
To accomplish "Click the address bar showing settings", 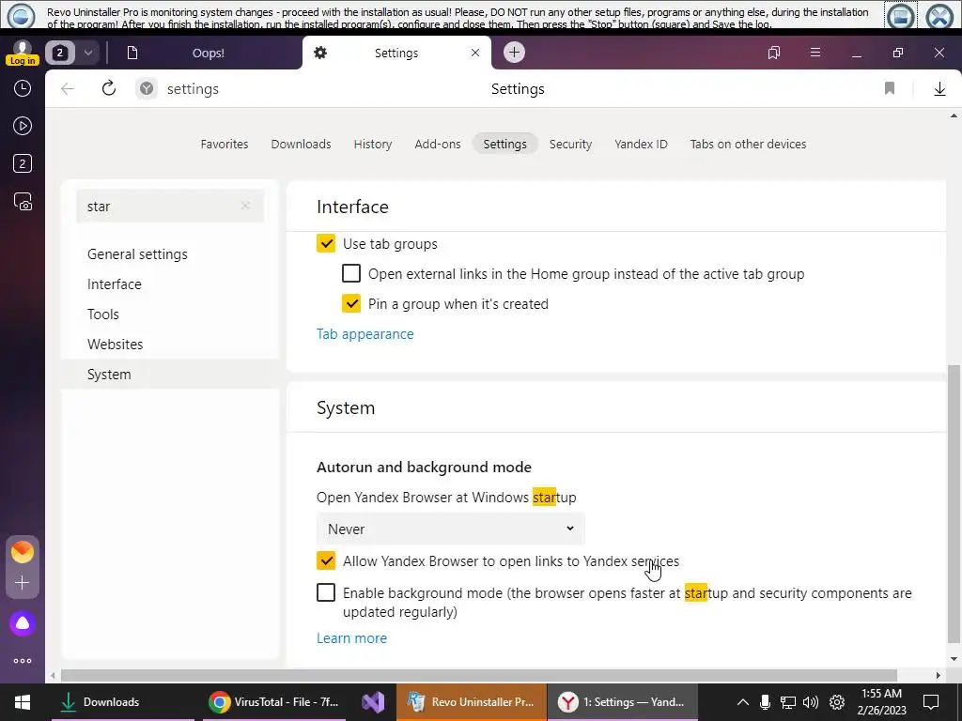I will tap(193, 89).
